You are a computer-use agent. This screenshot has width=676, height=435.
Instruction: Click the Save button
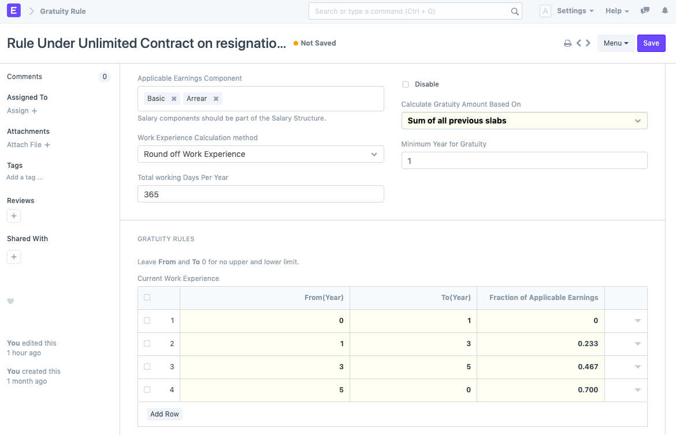[651, 43]
